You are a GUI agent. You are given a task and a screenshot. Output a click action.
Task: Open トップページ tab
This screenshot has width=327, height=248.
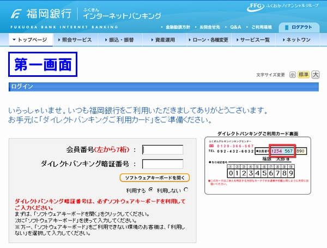point(31,40)
